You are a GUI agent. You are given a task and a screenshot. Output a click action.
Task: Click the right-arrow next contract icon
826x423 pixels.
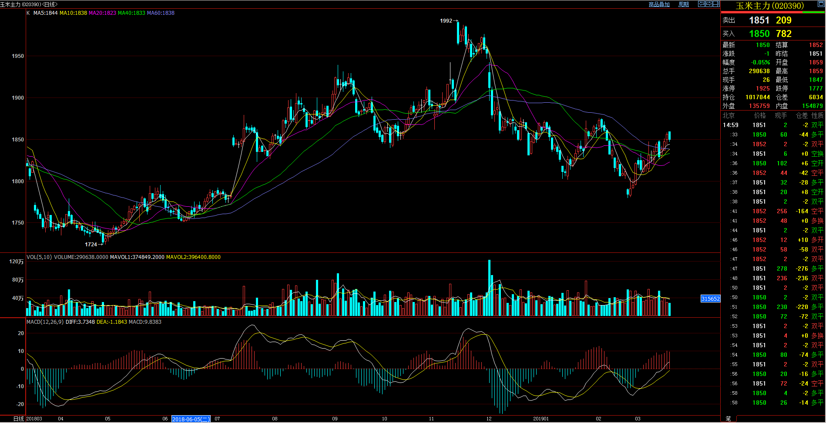point(709,4)
